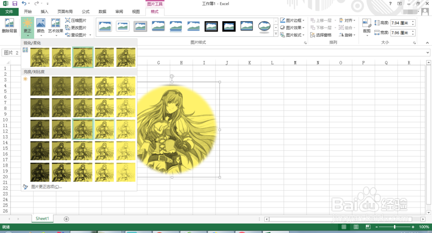The image size is (432, 233).
Task: Choose the last sharpen/soften preset
Action: point(126,57)
